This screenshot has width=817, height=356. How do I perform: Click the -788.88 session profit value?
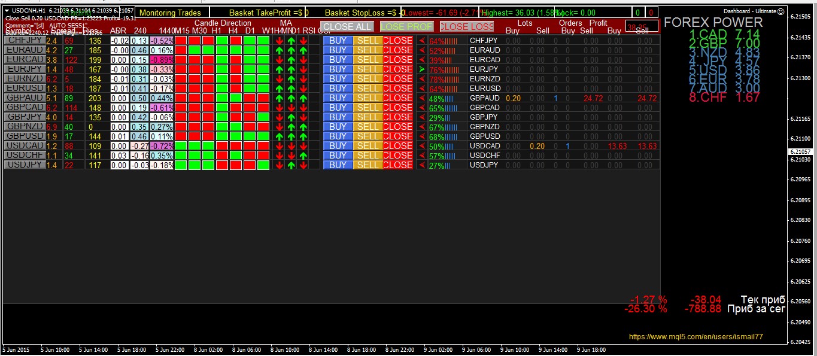click(703, 309)
